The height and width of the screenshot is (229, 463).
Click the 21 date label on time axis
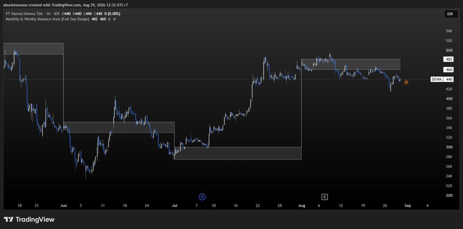coord(37,206)
